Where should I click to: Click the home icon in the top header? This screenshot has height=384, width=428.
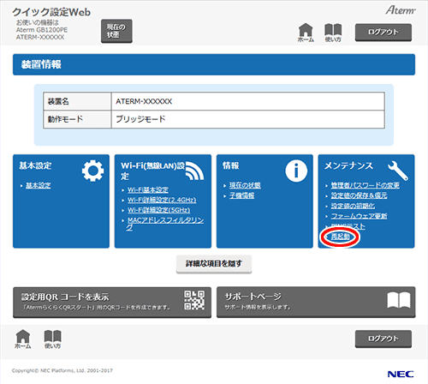pyautogui.click(x=306, y=33)
